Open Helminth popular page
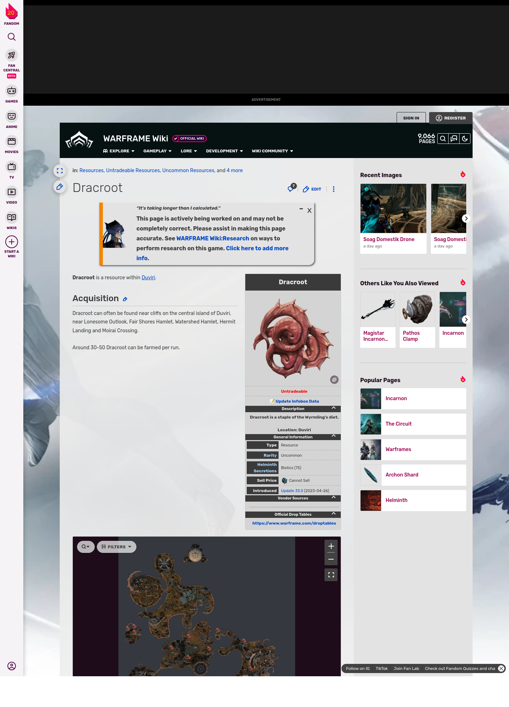Viewport: 509px width, 707px height. pyautogui.click(x=413, y=501)
